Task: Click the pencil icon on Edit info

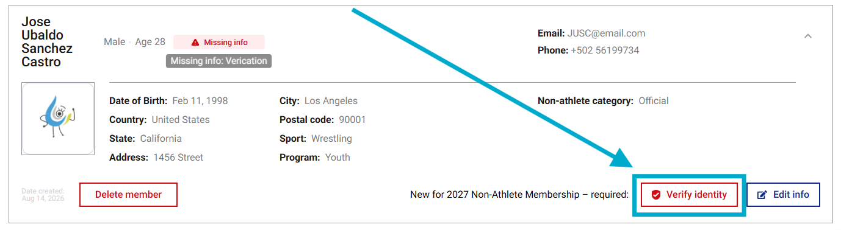Action: coord(762,195)
